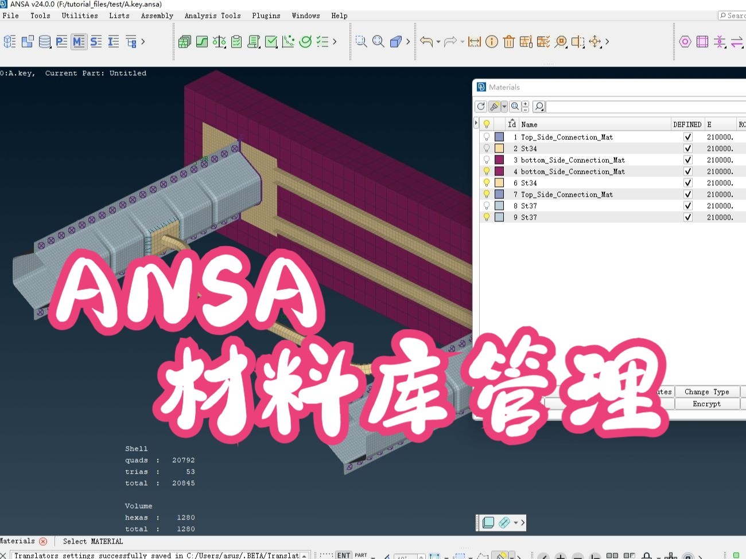Click the pink hexagon toolbar icon
The height and width of the screenshot is (559, 746).
(685, 41)
